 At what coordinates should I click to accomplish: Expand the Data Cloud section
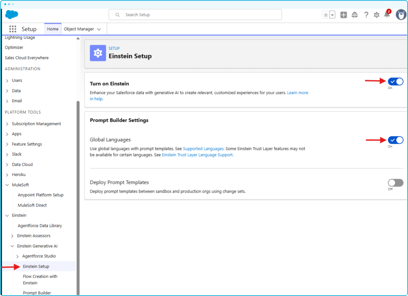pos(7,165)
